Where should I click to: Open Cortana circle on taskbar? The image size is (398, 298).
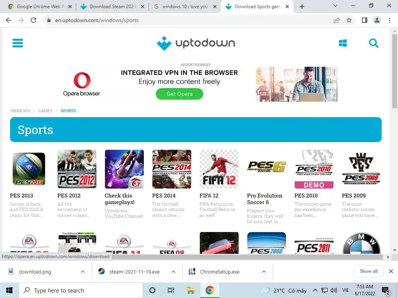(152, 290)
